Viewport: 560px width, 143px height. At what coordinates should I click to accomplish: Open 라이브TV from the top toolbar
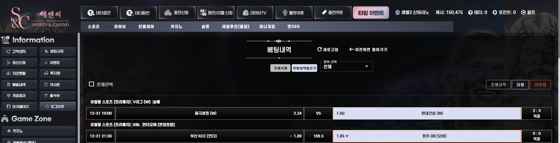click(255, 13)
